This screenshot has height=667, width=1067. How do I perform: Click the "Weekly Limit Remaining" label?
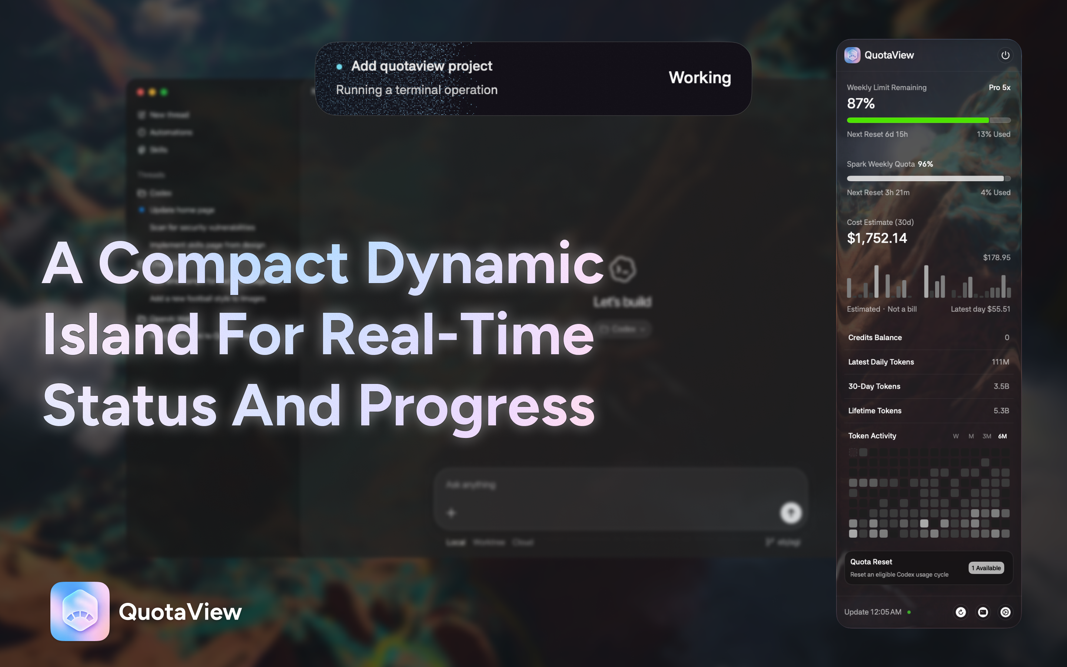pos(886,87)
